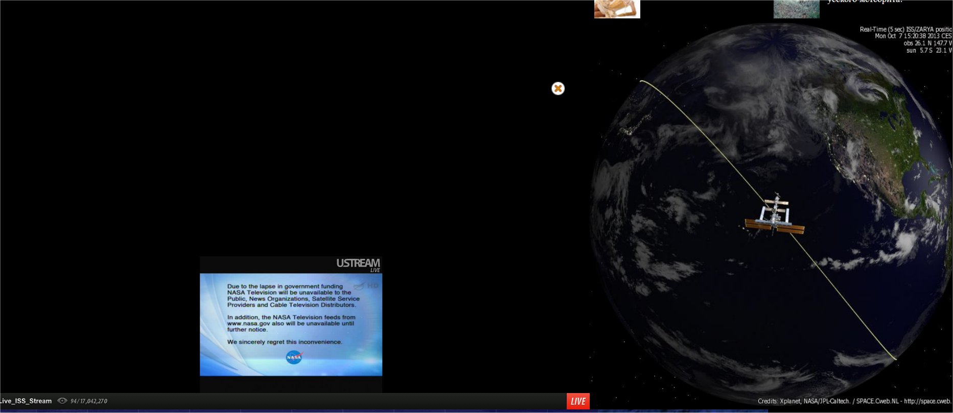Click the 'sun 5.7 S' coordinates text
Screen dimensions: 953x413
928,51
